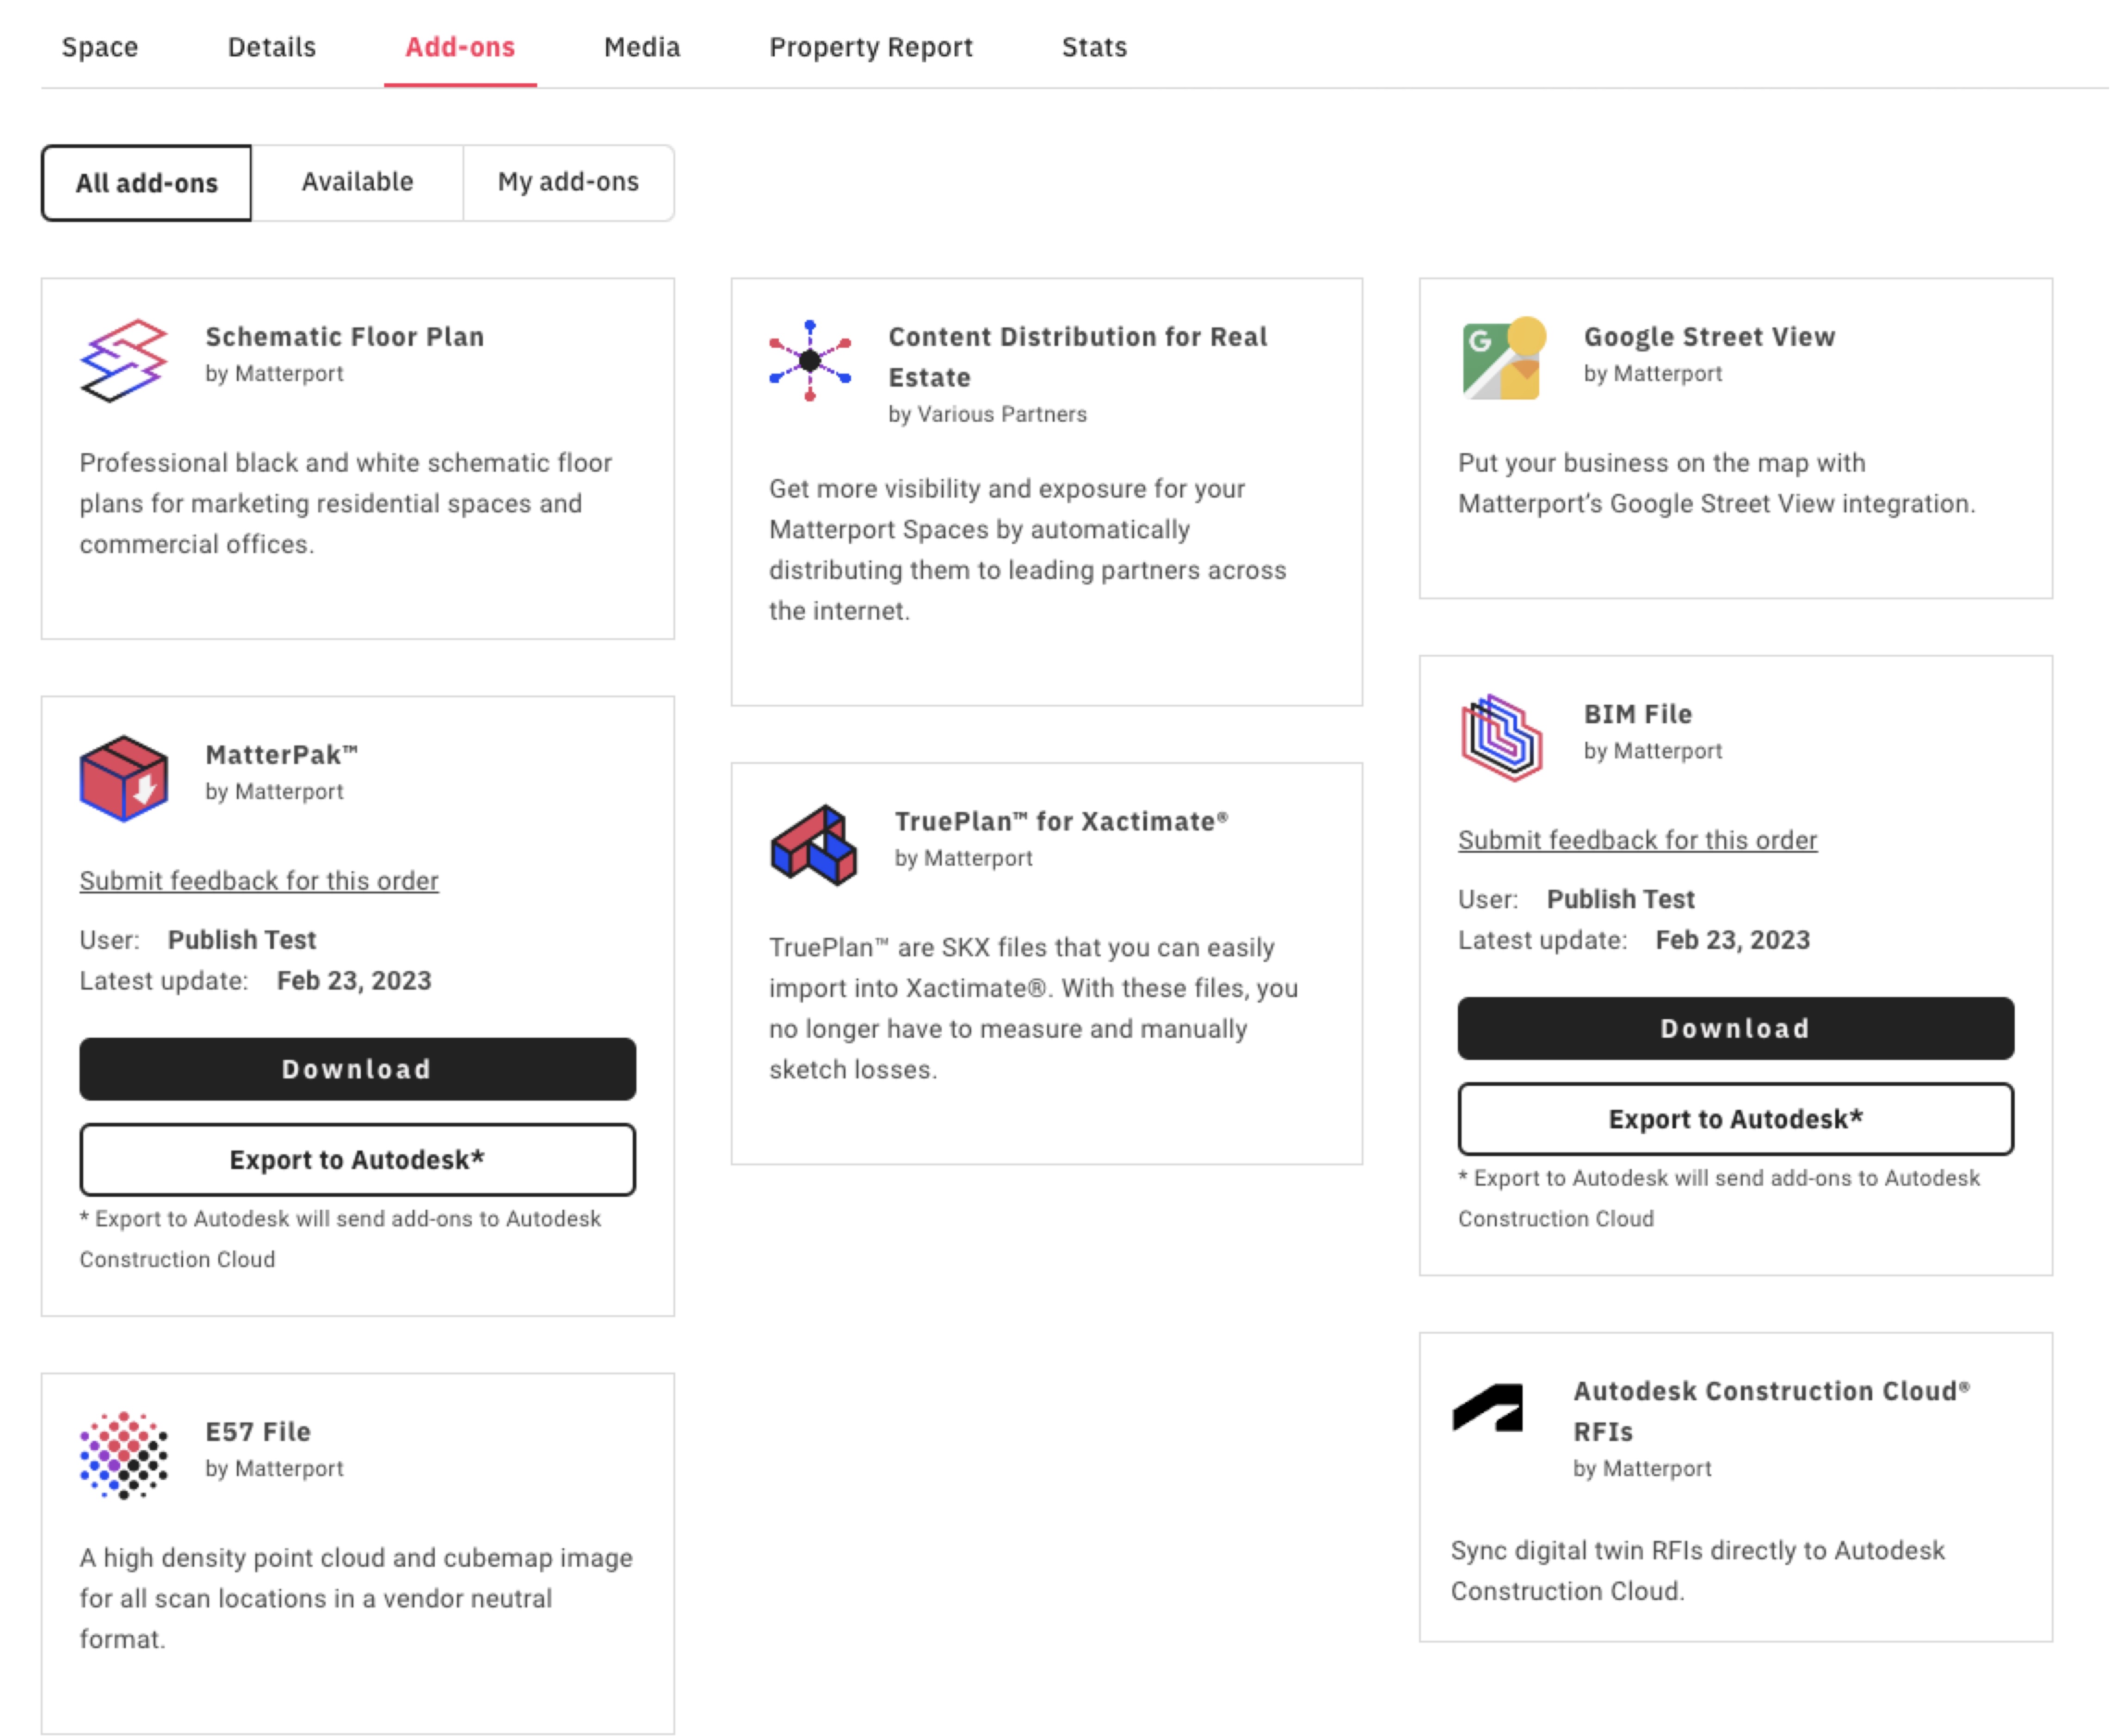The height and width of the screenshot is (1736, 2110).
Task: Select the Schematic Floor Plan icon
Action: click(x=126, y=358)
